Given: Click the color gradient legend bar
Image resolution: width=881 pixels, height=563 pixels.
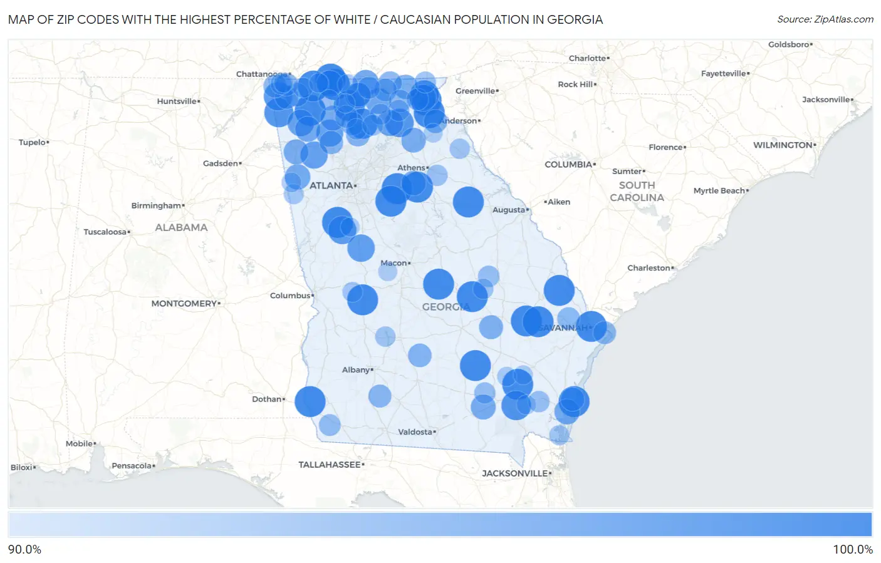Looking at the screenshot, I should (x=440, y=524).
